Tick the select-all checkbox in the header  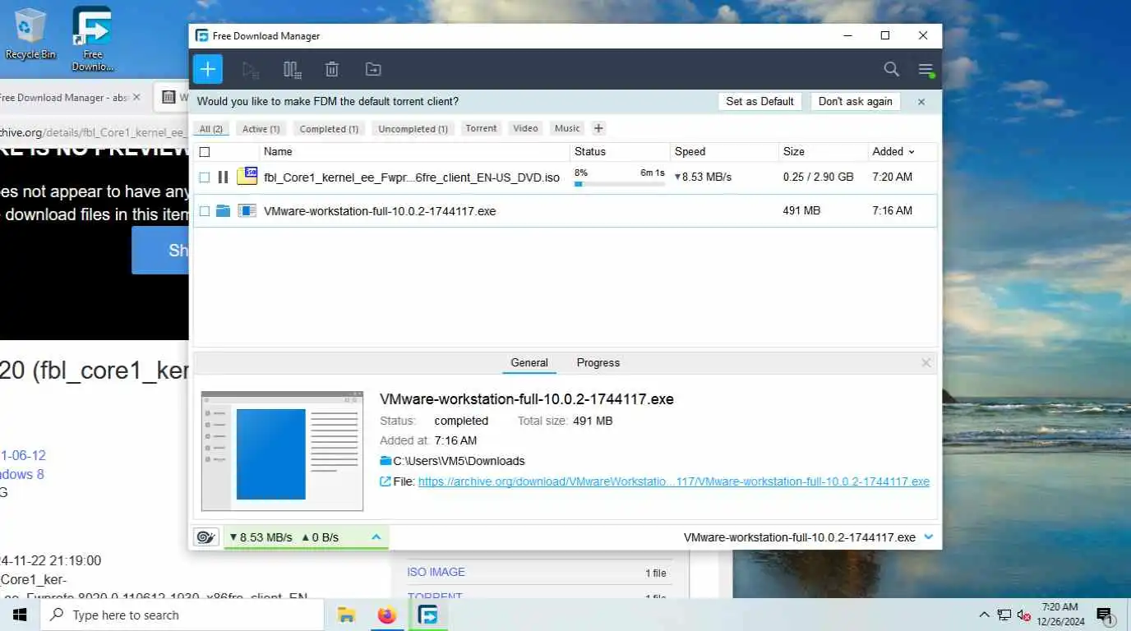205,152
